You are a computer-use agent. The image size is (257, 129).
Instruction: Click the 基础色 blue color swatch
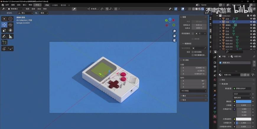click(x=243, y=101)
